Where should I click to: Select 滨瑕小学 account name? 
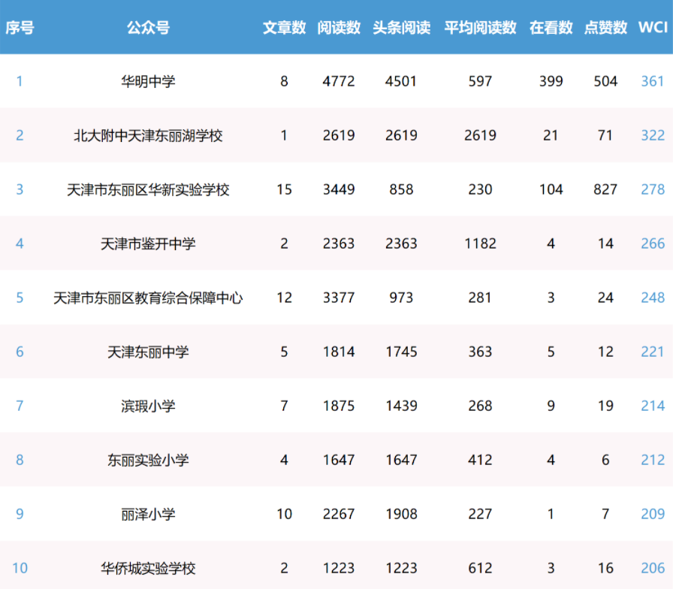pyautogui.click(x=148, y=406)
